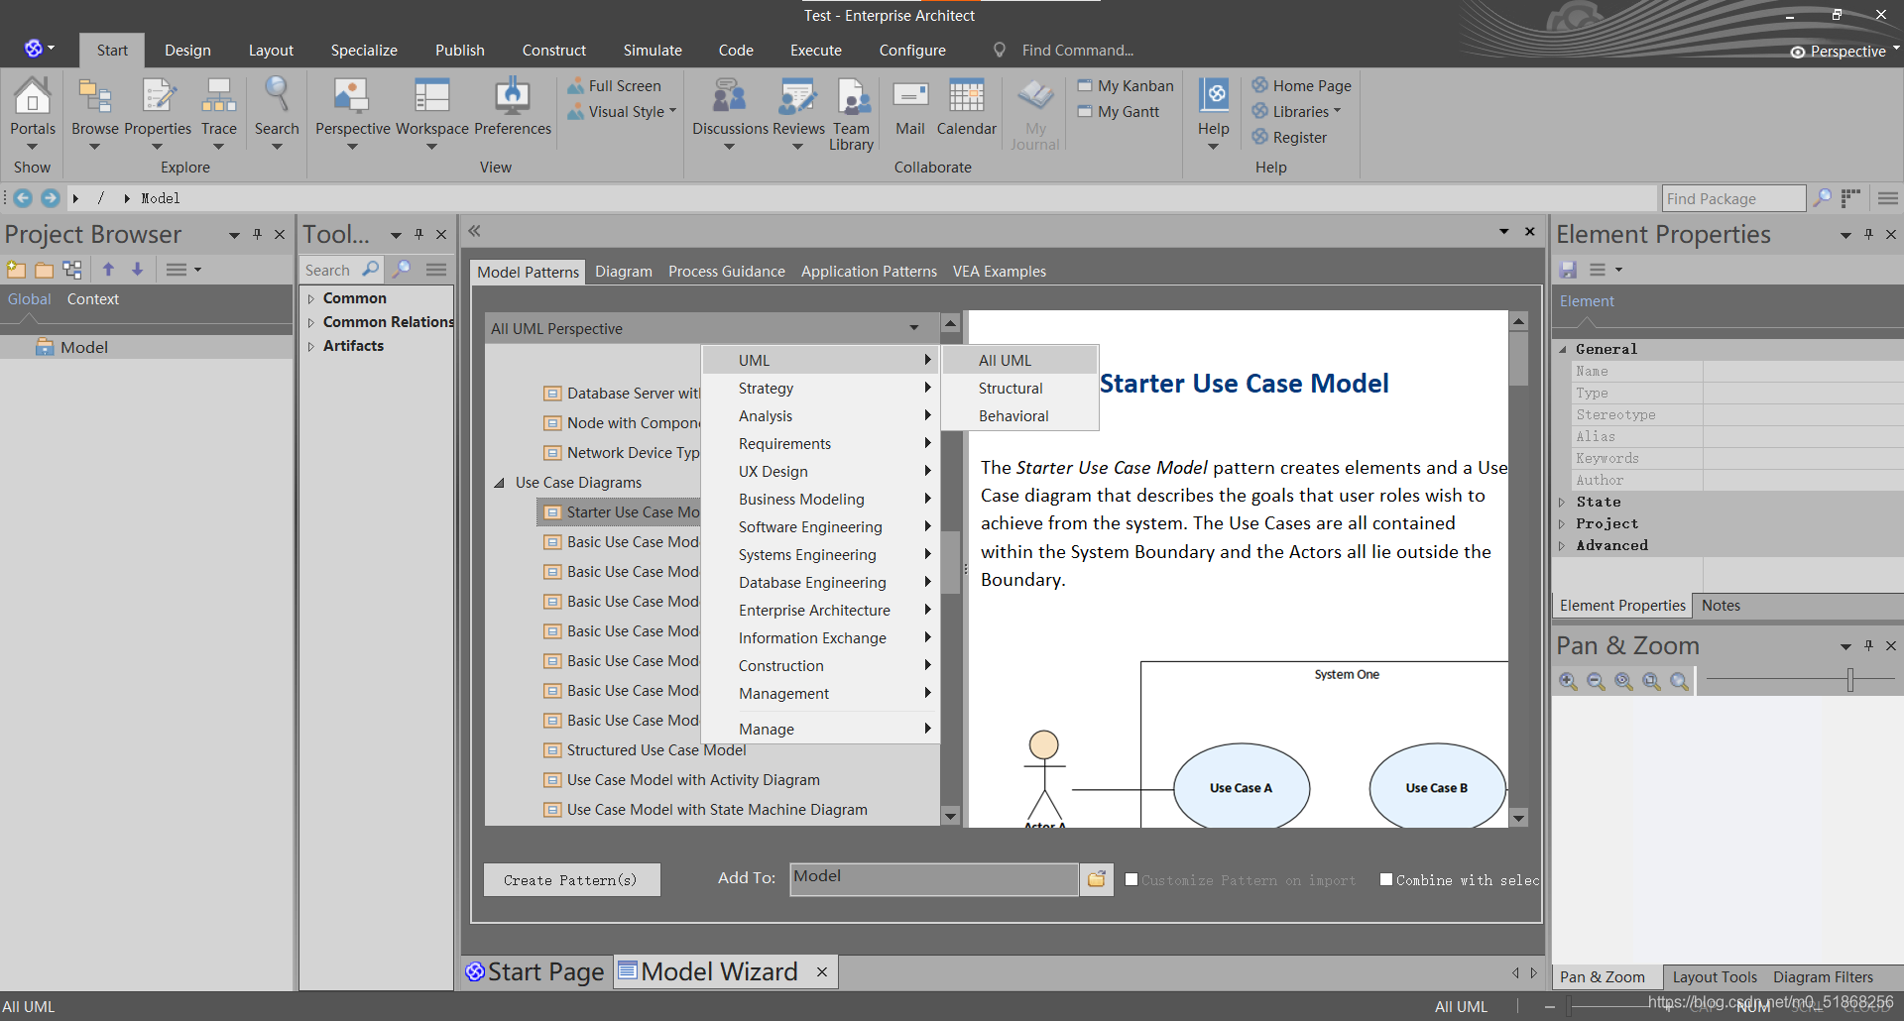Click the Create Pattern(s) button
The height and width of the screenshot is (1021, 1904).
point(571,879)
